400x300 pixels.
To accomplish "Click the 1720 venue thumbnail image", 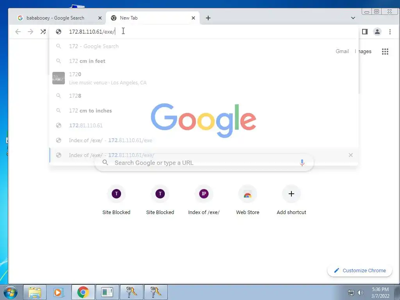I will [x=59, y=78].
